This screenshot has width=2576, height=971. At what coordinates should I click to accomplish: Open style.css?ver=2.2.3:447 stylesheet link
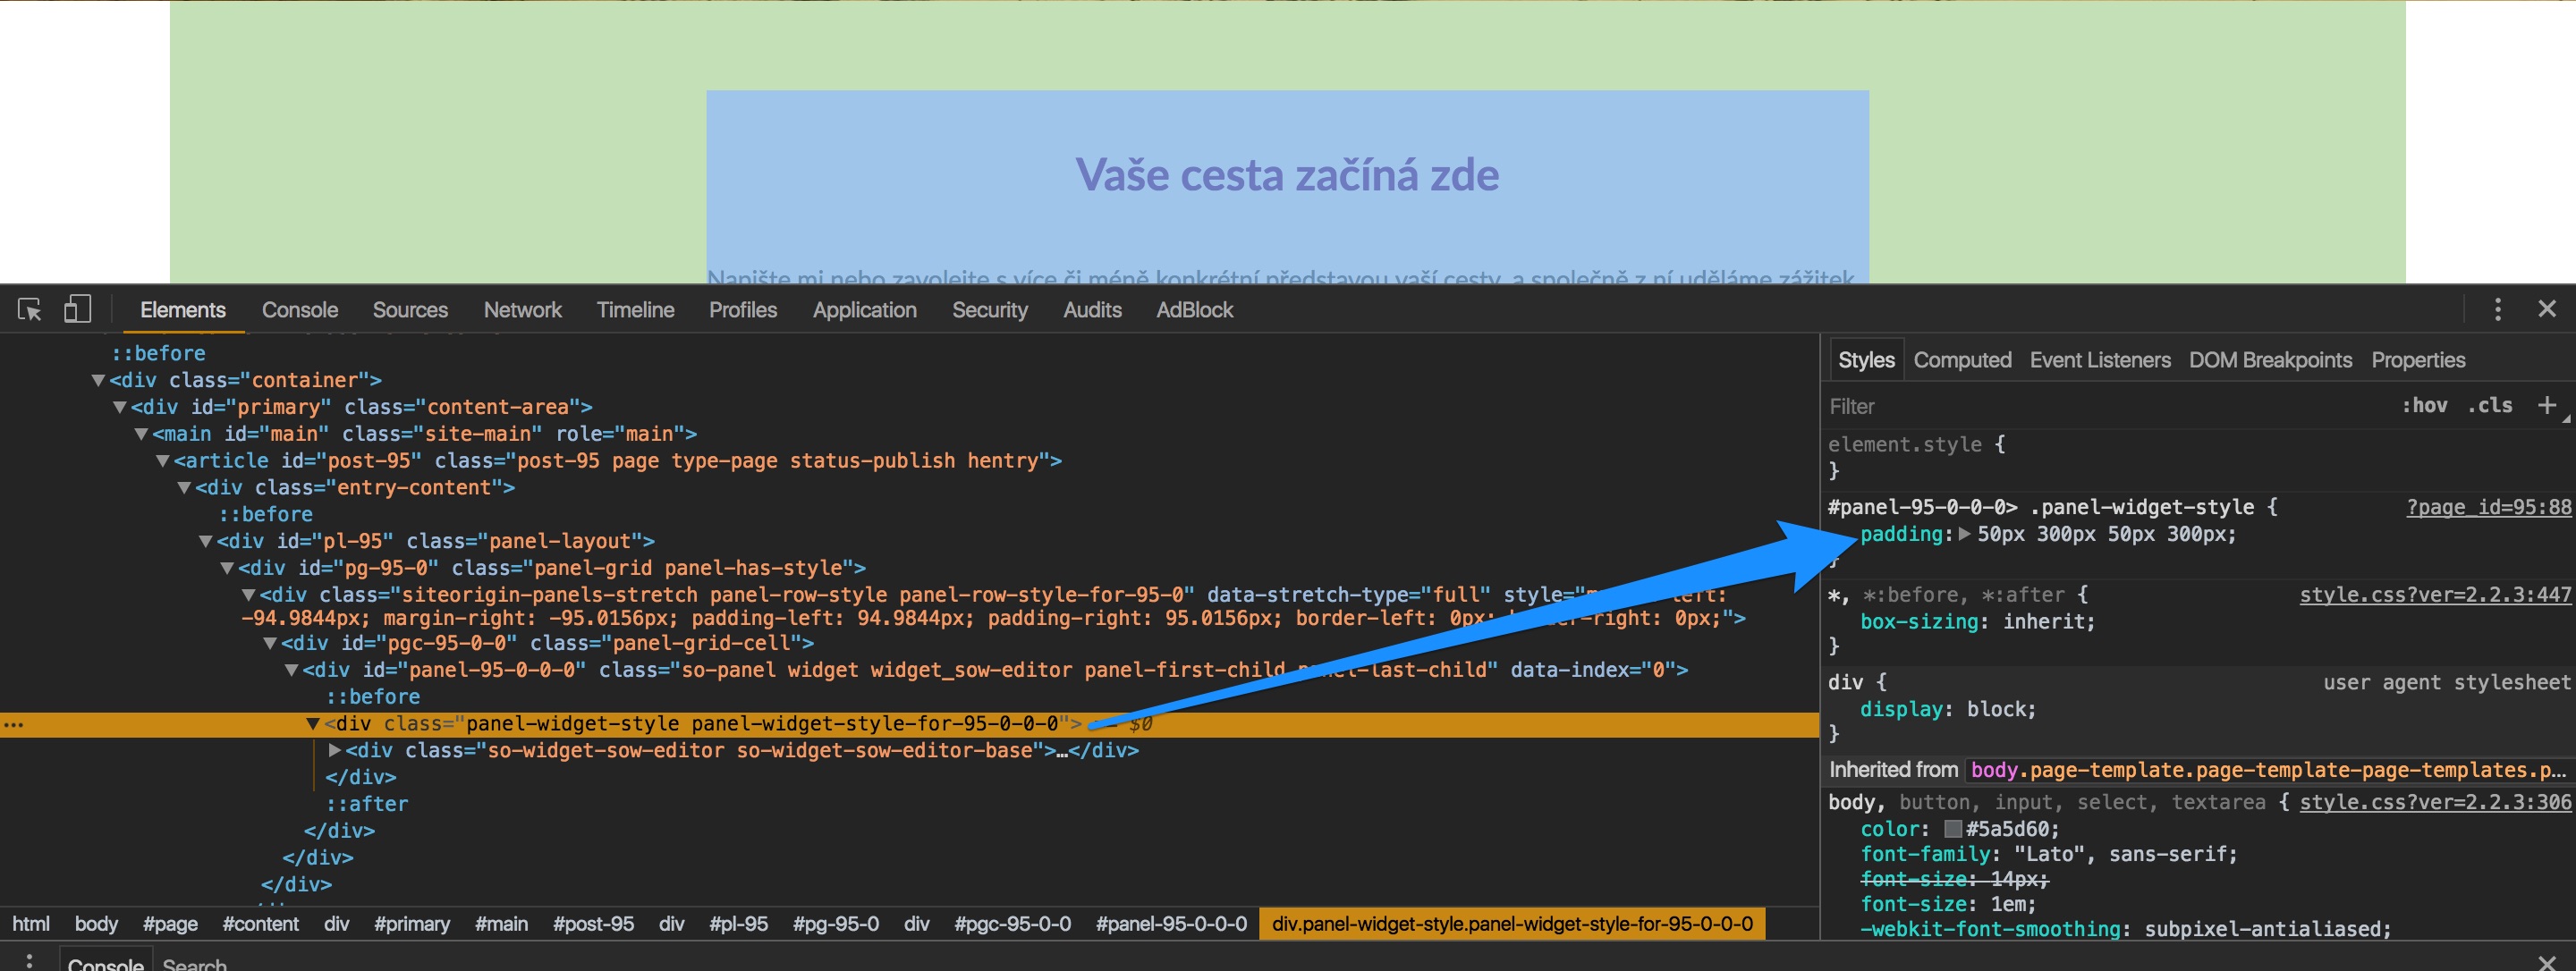tap(2434, 595)
